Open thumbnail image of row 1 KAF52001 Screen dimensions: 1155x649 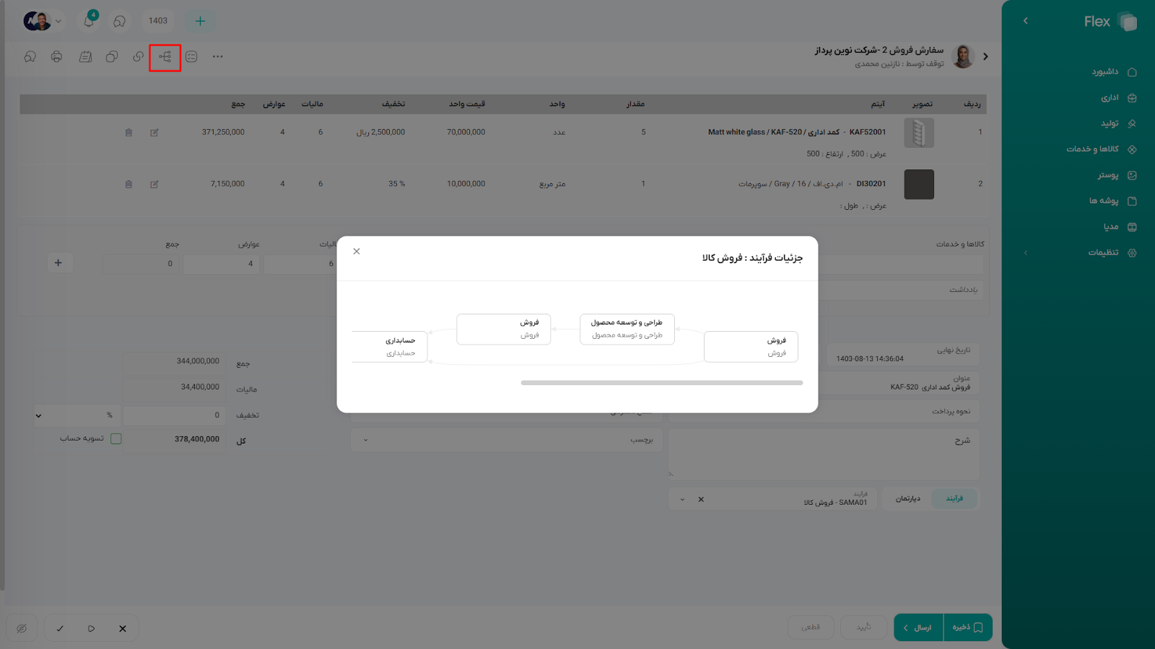click(919, 133)
